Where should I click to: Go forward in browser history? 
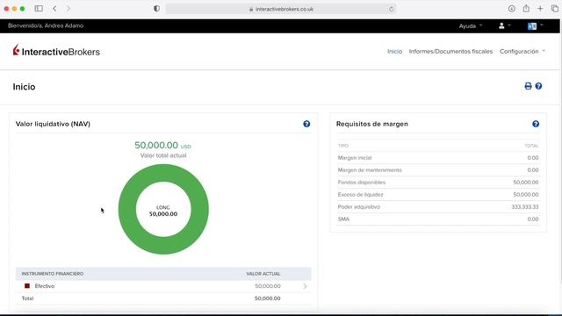68,9
